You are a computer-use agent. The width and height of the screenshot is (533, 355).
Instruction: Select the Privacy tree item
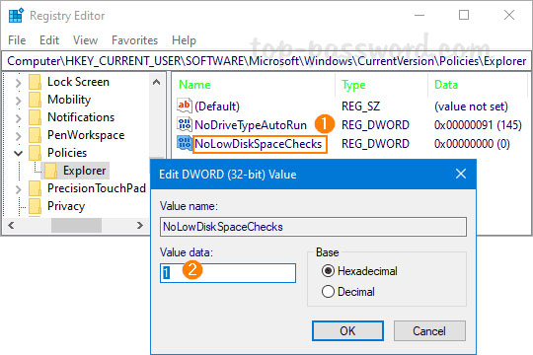pyautogui.click(x=66, y=206)
